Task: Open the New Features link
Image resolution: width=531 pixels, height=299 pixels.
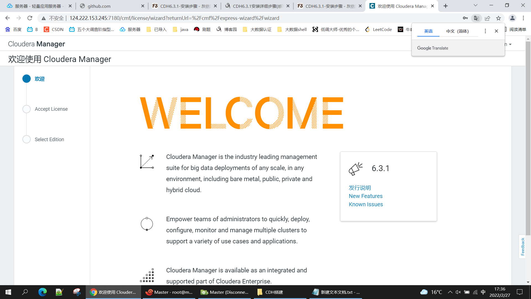Action: [366, 196]
